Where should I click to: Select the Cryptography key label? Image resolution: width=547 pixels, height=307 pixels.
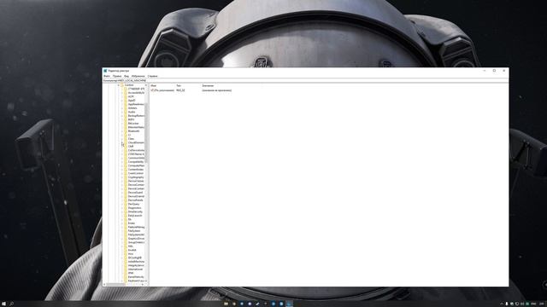tap(136, 177)
